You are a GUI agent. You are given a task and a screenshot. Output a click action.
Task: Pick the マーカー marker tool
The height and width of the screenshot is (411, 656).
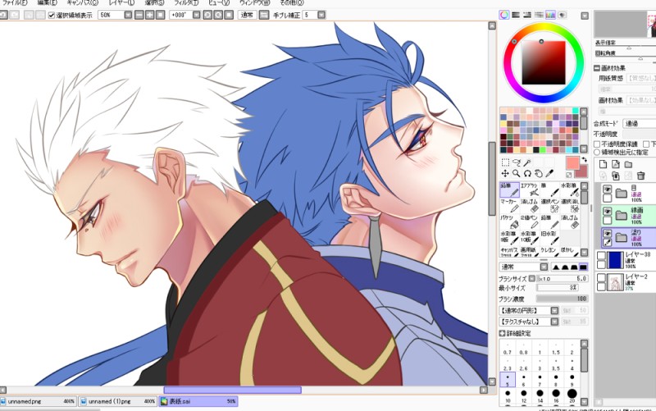coord(509,206)
